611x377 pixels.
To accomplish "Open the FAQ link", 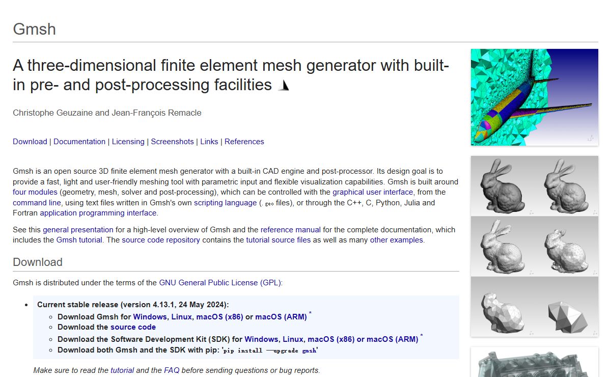I will coord(172,370).
